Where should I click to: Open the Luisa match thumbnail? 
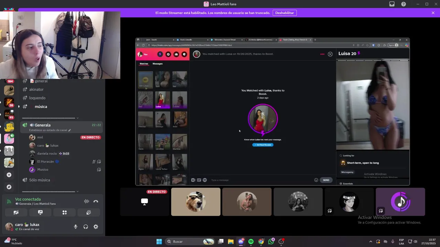(x=163, y=99)
